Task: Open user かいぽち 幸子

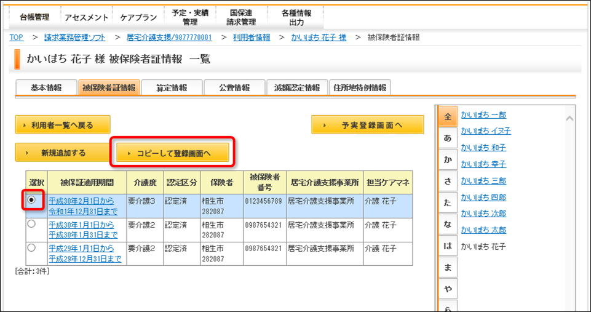Action: click(483, 164)
